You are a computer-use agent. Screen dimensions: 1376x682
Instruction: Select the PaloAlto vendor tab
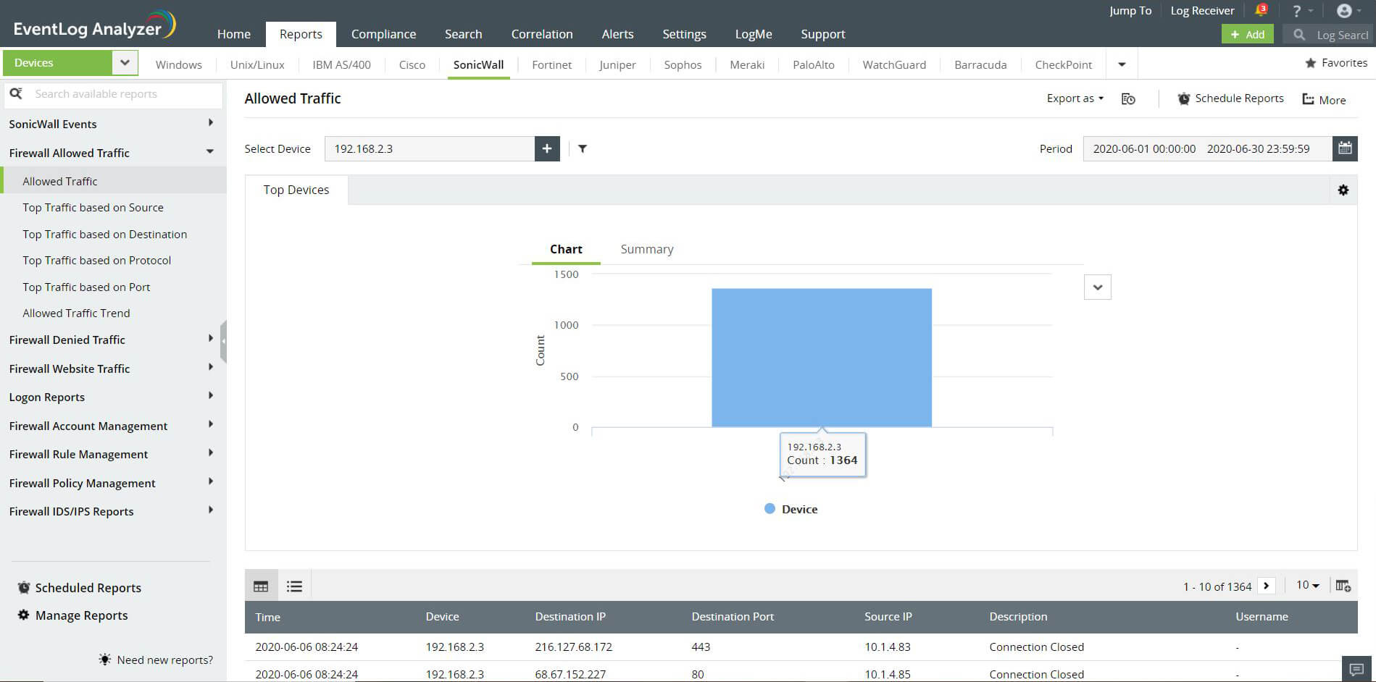(814, 64)
